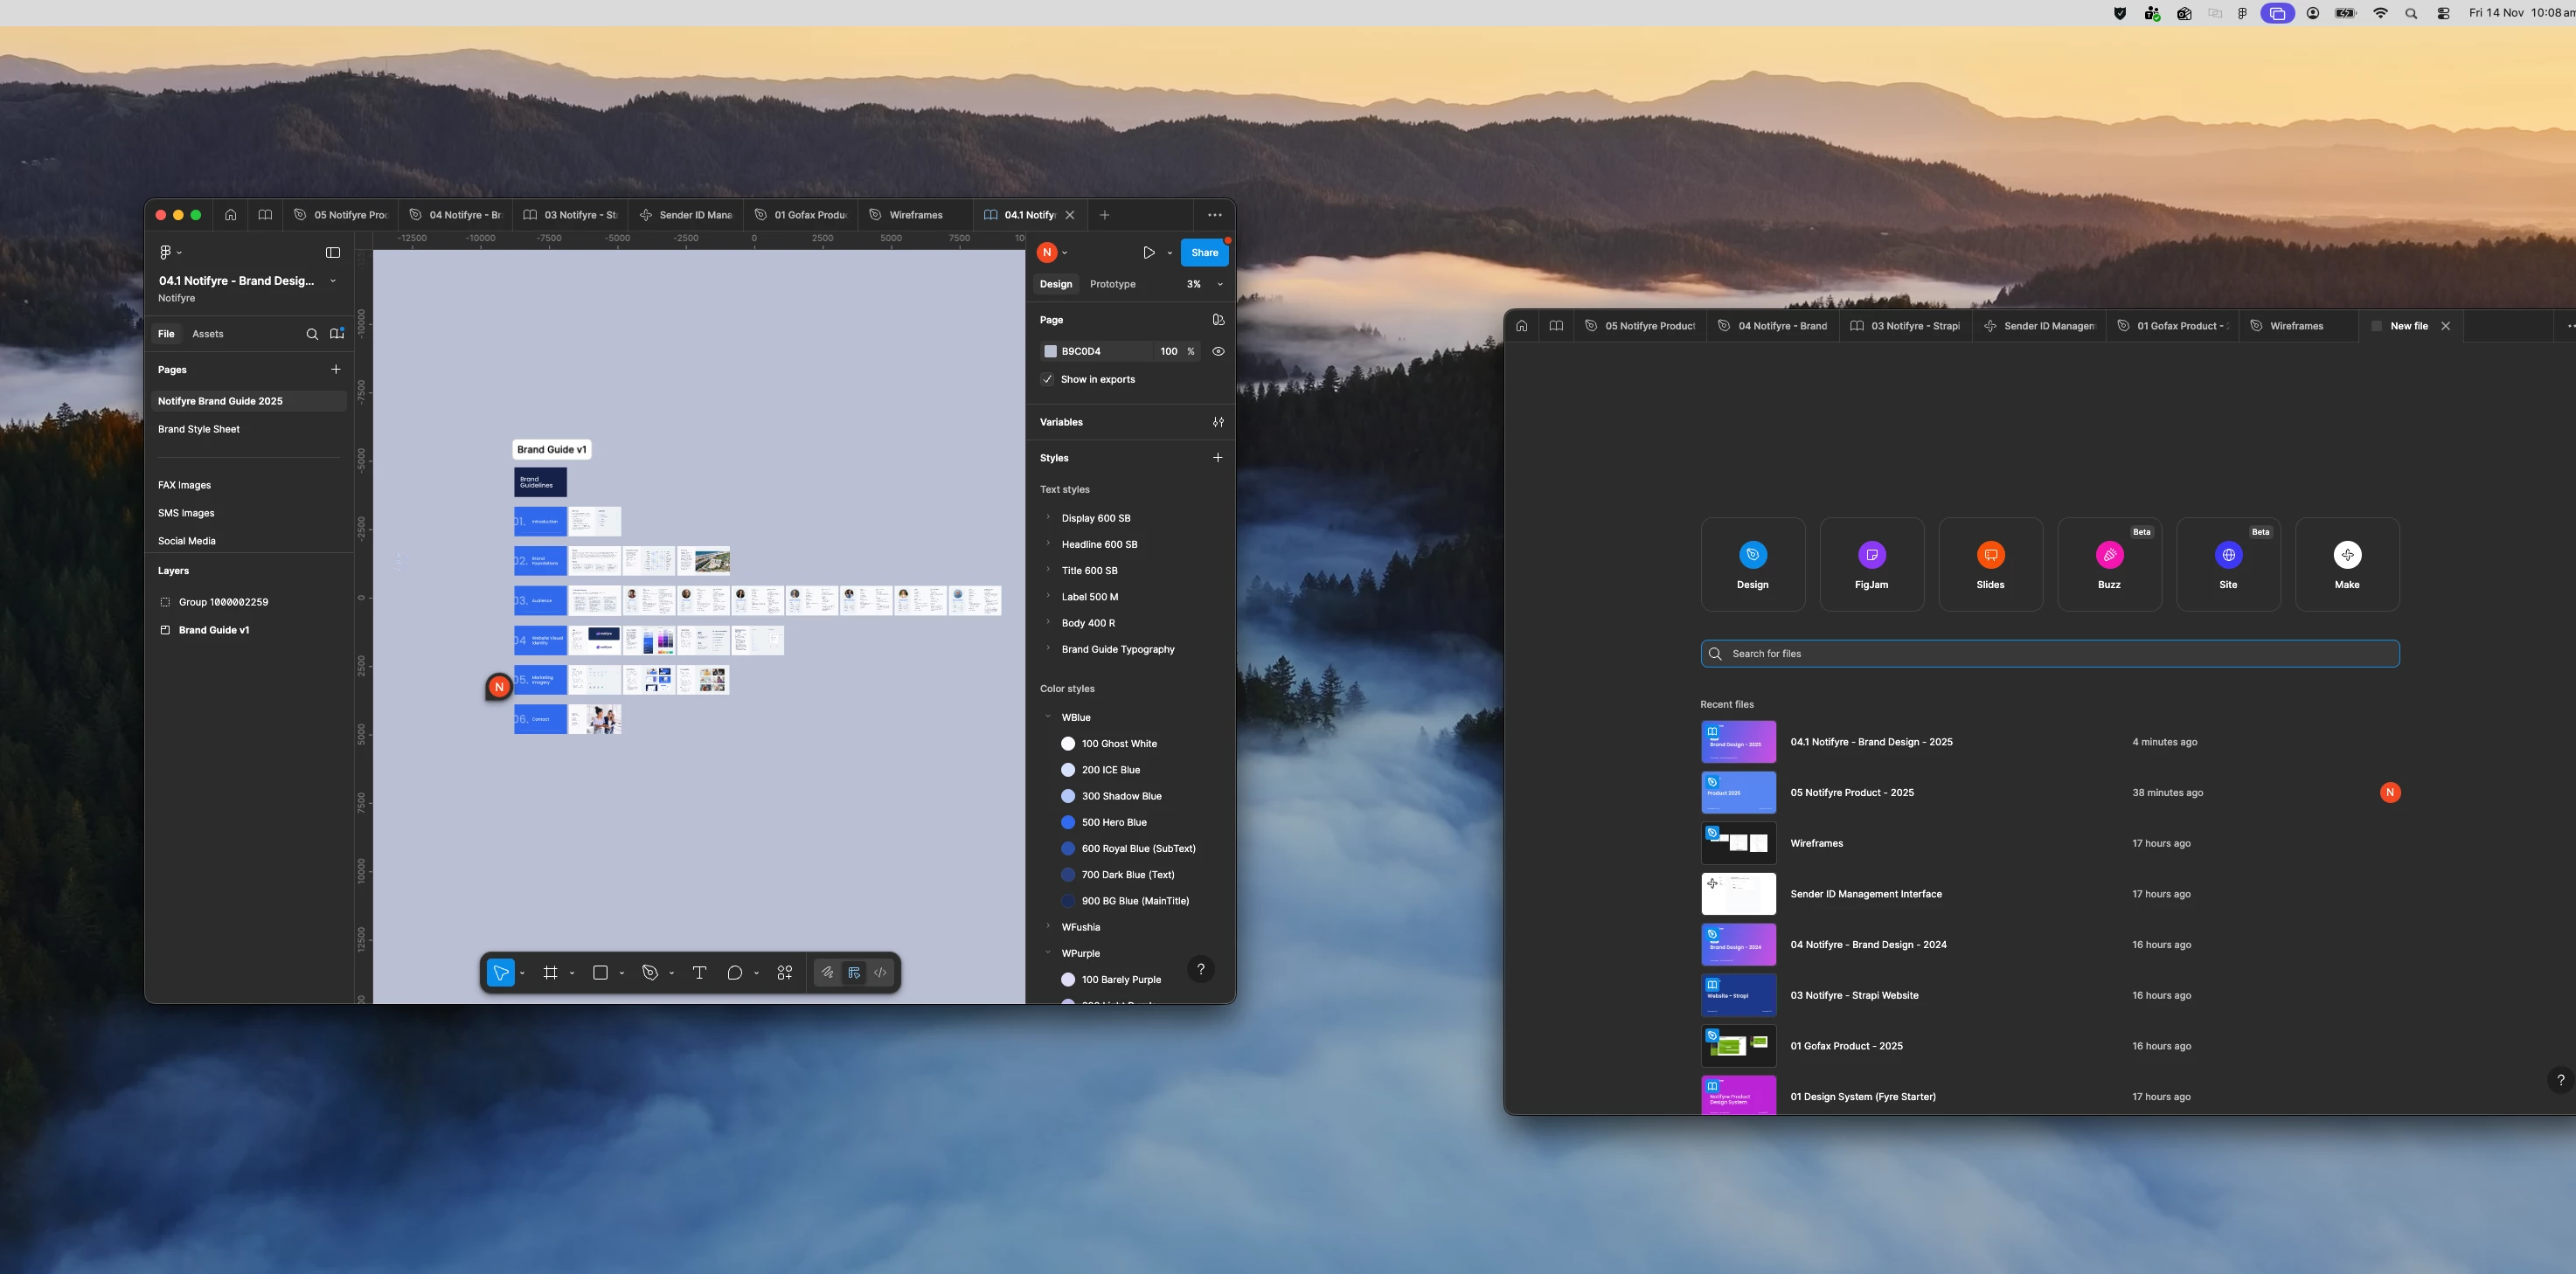Click the blue Share button
Screen dimensions: 2576x1274
(1204, 253)
